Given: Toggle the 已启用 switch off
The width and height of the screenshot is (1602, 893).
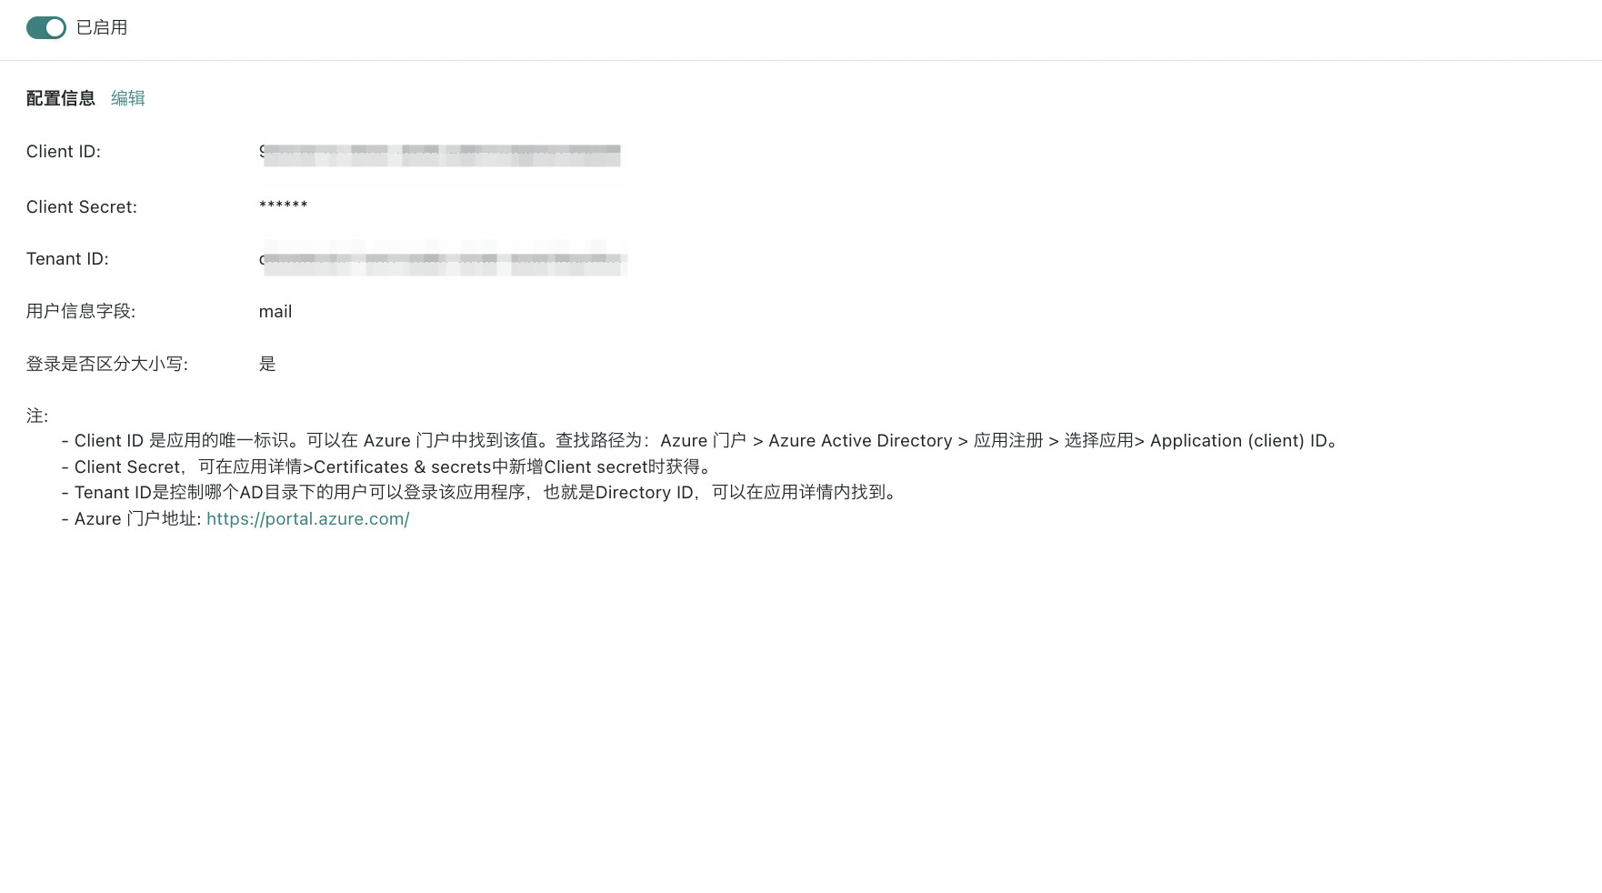Looking at the screenshot, I should click(45, 28).
